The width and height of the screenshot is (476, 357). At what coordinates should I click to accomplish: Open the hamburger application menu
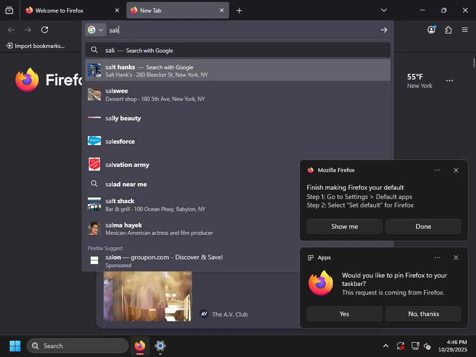465,30
